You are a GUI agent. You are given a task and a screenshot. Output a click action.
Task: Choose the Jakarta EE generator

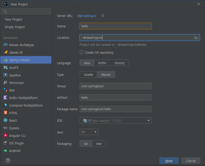pyautogui.click(x=16, y=52)
